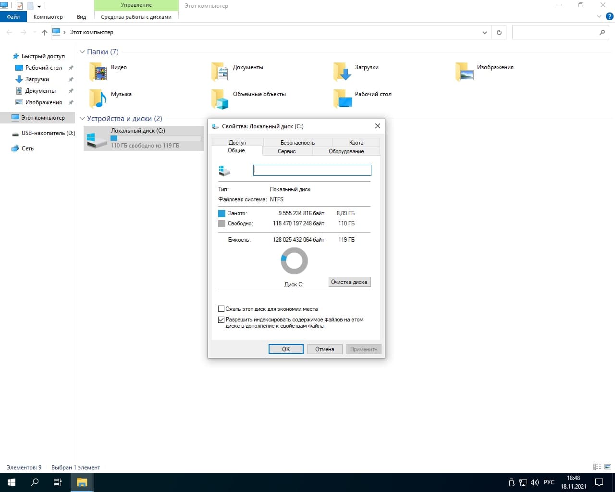Click Отмена in the properties dialog

coord(325,349)
